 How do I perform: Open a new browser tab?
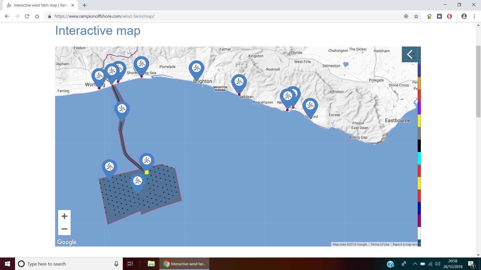pos(84,5)
